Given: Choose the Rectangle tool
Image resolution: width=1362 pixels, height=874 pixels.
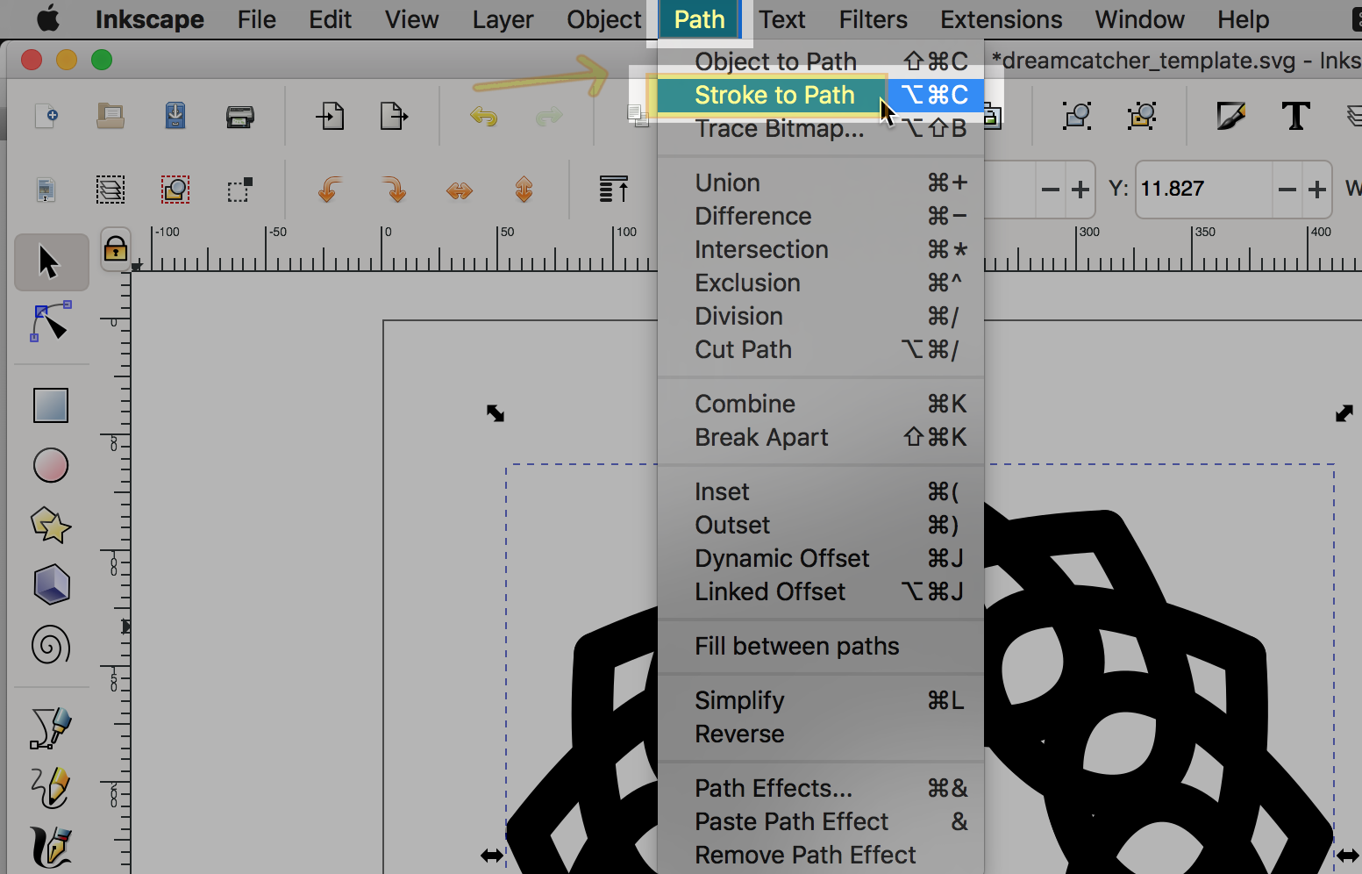Looking at the screenshot, I should (51, 405).
